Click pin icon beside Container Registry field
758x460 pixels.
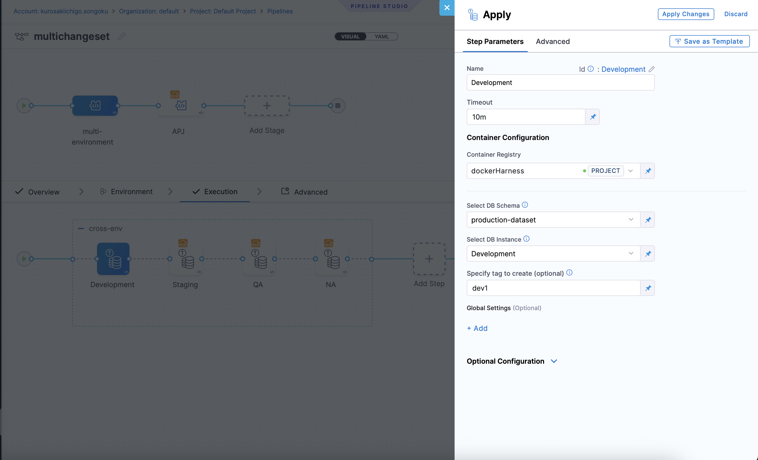click(648, 171)
